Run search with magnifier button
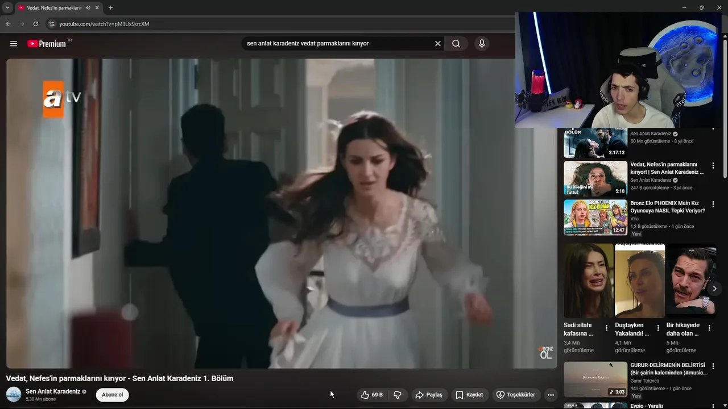 pyautogui.click(x=456, y=44)
